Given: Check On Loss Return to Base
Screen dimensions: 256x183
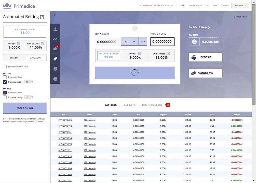Looking at the screenshot, I should pos(5,77).
